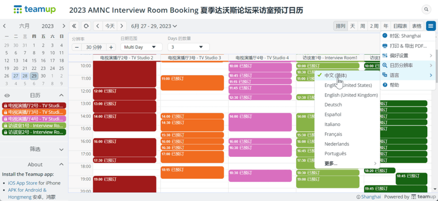Switch to 排列 scheduler view
The width and height of the screenshot is (438, 201).
point(340,26)
